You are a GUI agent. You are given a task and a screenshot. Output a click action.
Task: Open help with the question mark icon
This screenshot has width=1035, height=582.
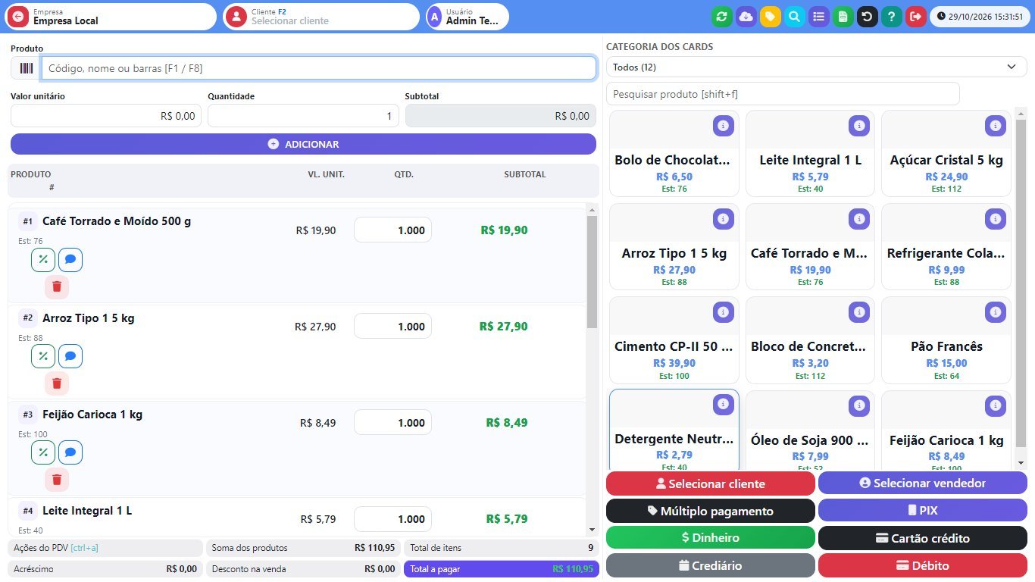click(891, 16)
